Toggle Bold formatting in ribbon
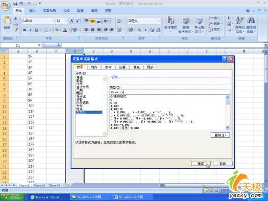 (x=25, y=30)
